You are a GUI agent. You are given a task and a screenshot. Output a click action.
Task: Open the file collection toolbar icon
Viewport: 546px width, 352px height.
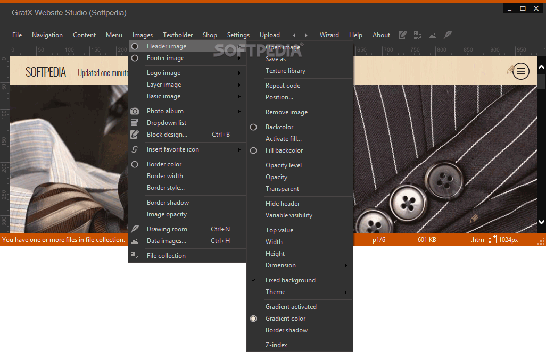point(418,35)
